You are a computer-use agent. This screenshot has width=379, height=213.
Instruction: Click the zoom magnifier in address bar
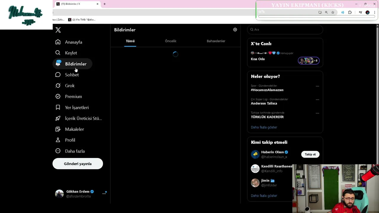coord(326,12)
